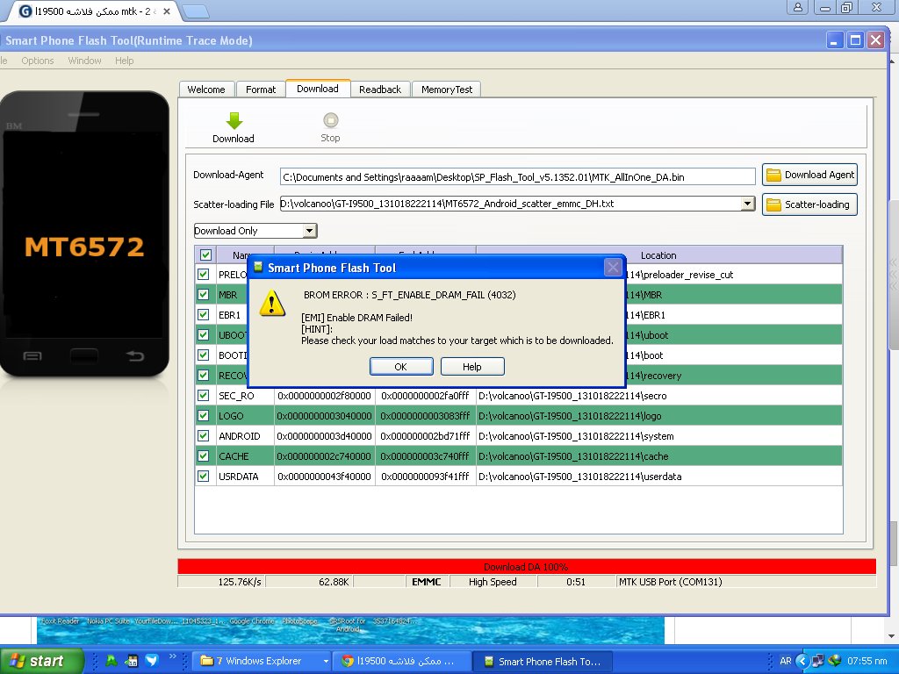899x674 pixels.
Task: Click the phone's back arrow key icon
Action: click(135, 356)
